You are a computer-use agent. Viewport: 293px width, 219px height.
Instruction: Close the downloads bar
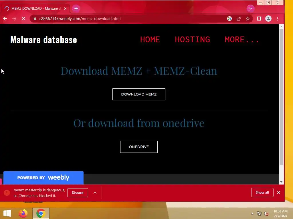(279, 192)
